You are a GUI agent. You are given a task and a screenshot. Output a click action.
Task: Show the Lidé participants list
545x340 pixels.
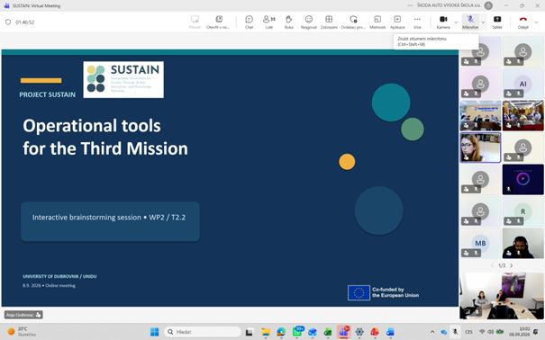[x=269, y=22]
